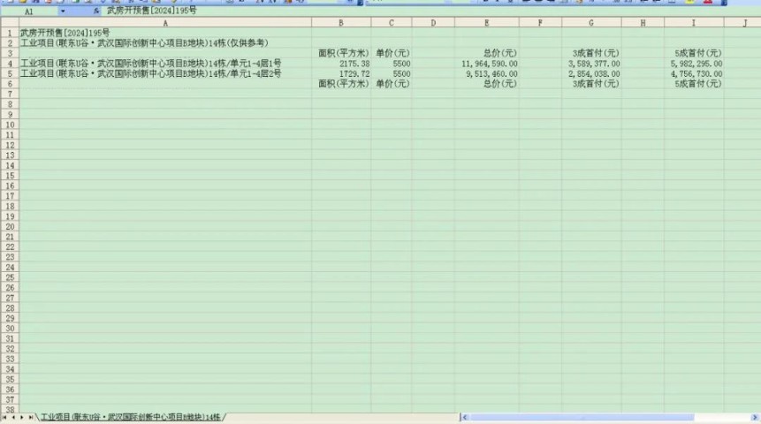Select column G header
This screenshot has height=424, width=761.
(591, 23)
